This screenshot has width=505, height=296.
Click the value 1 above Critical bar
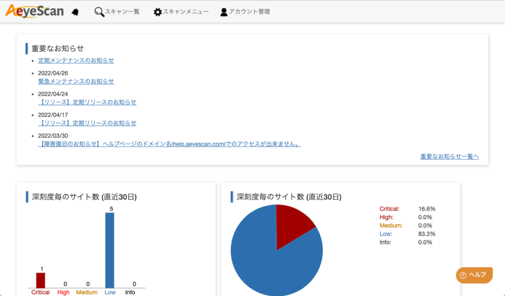pos(42,269)
